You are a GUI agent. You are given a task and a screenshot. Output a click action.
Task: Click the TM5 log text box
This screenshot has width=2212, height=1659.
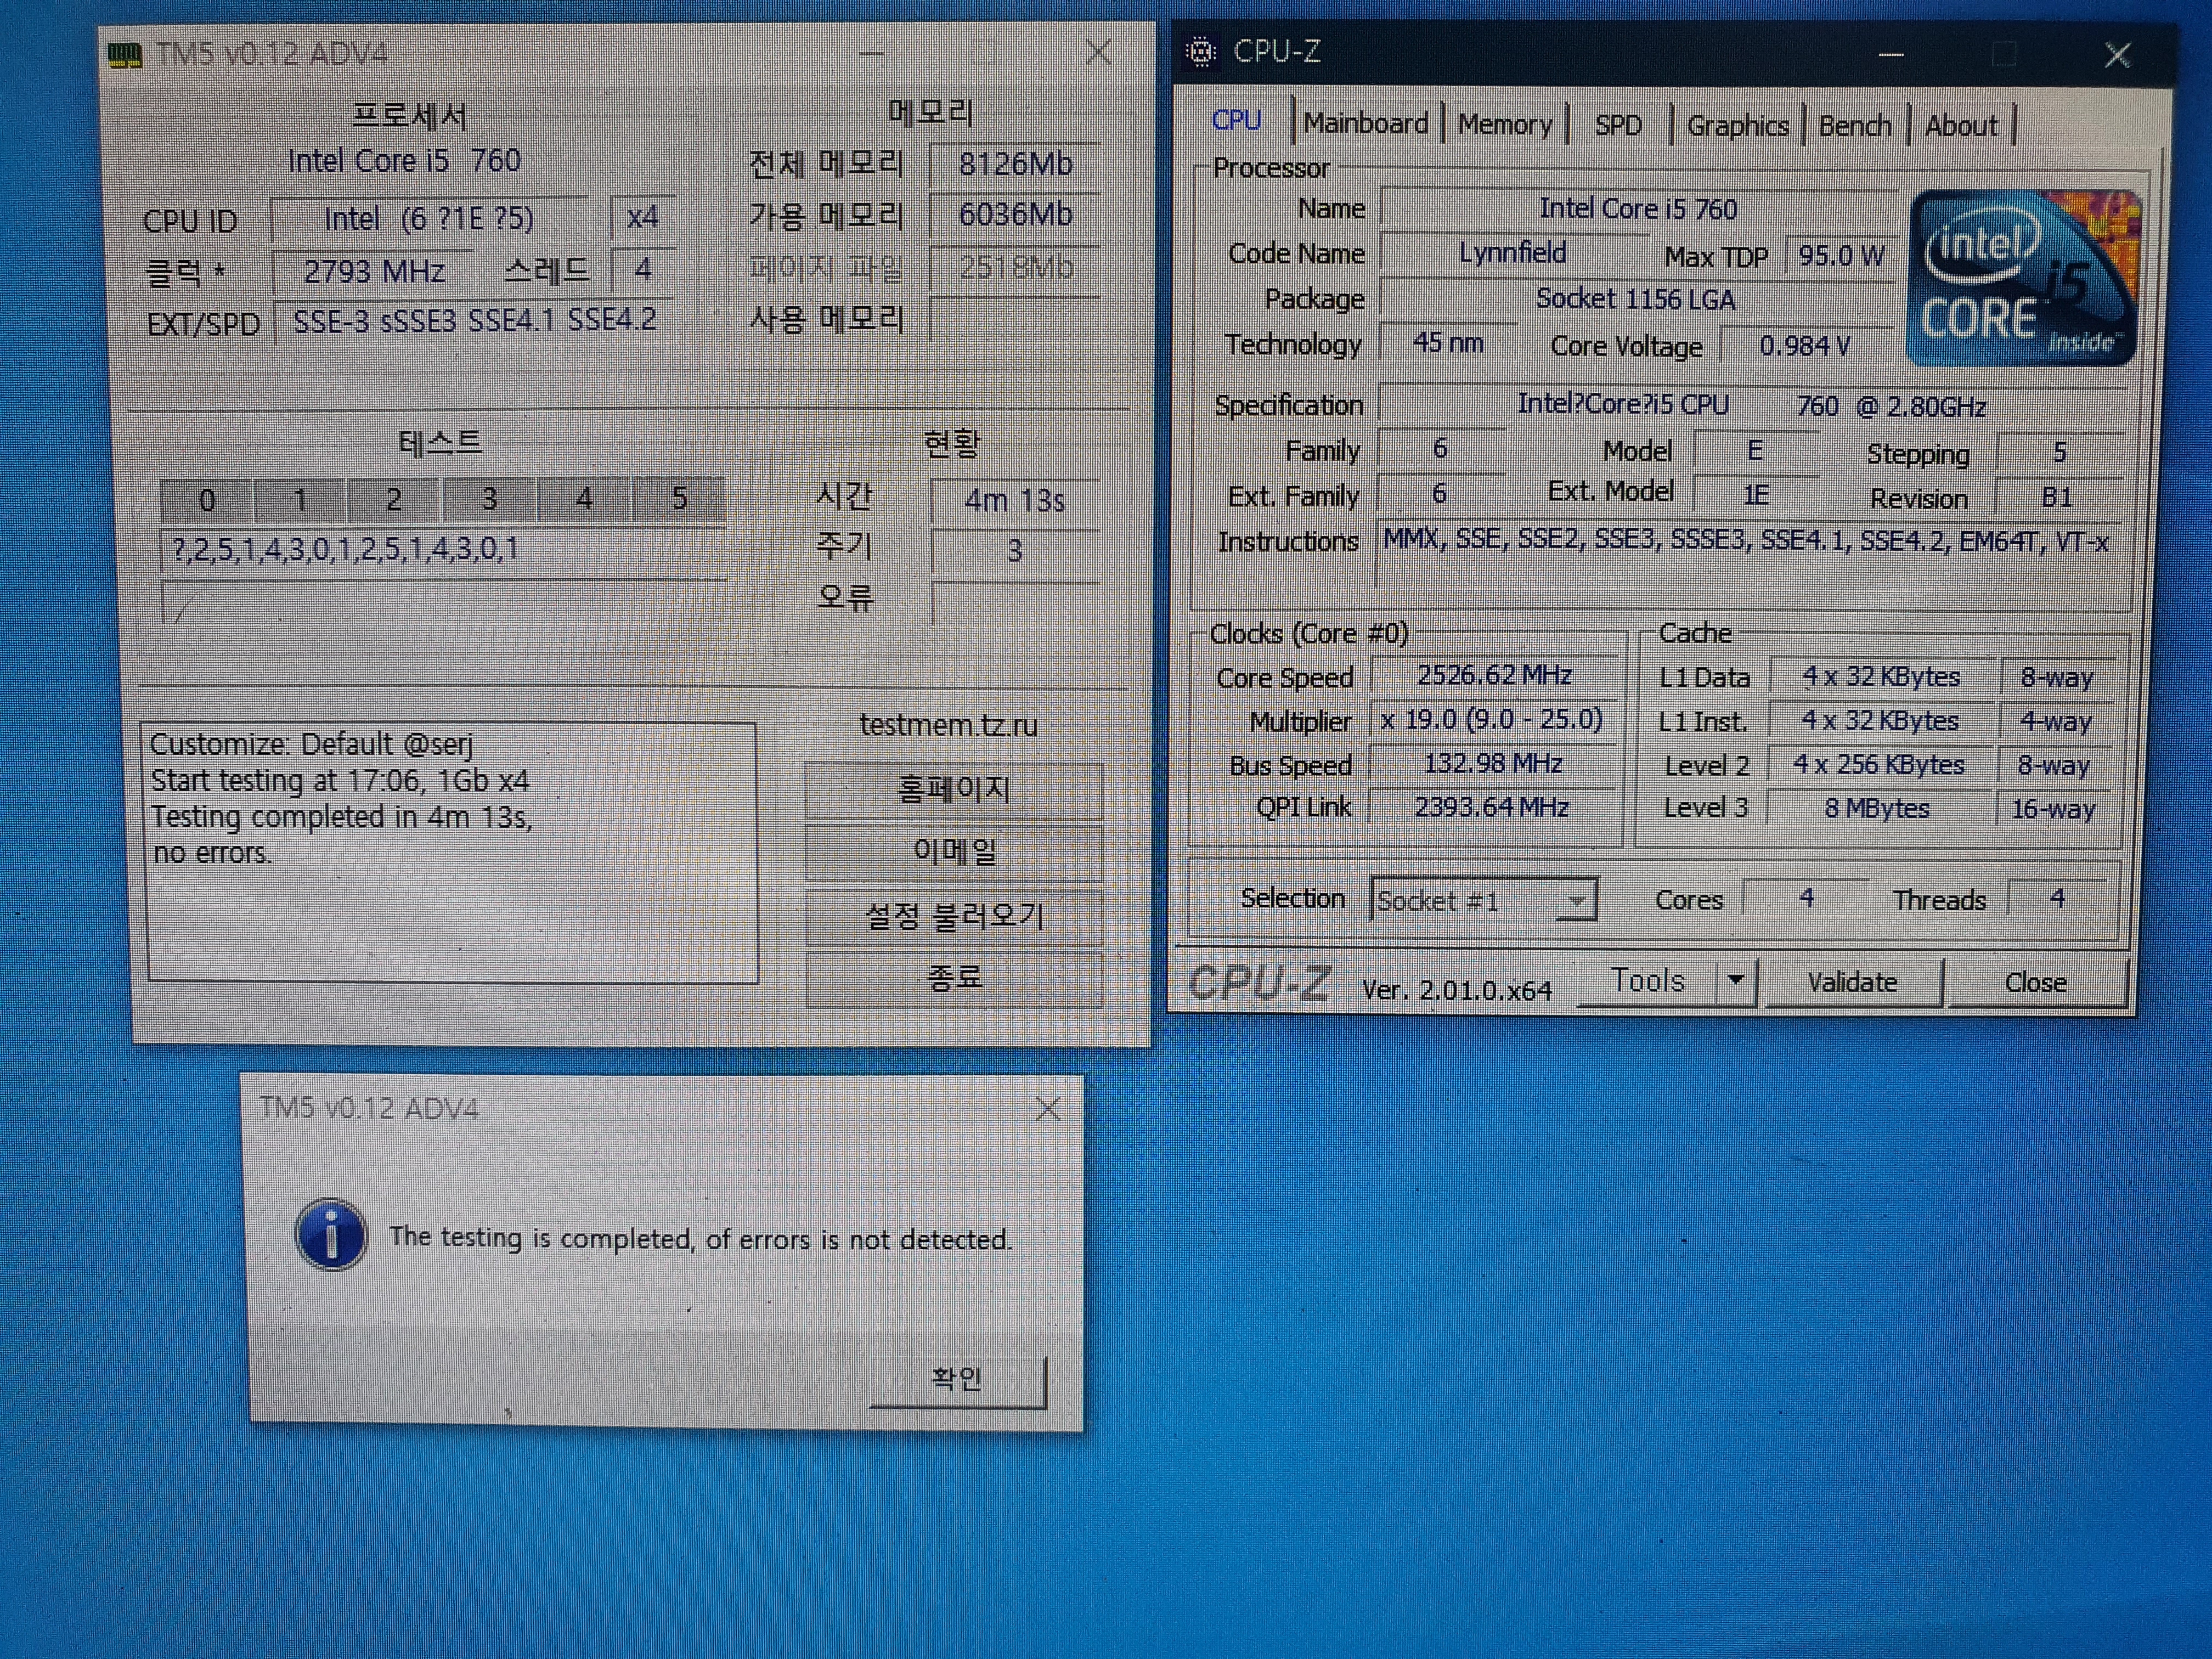452,851
